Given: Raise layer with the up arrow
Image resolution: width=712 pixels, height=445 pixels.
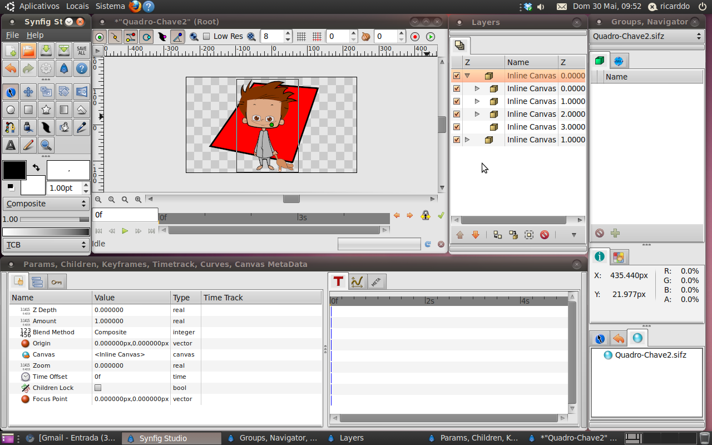Looking at the screenshot, I should click(x=460, y=235).
